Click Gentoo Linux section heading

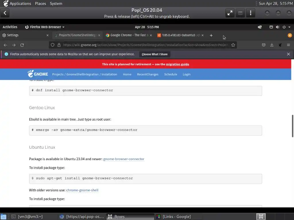[42, 108]
